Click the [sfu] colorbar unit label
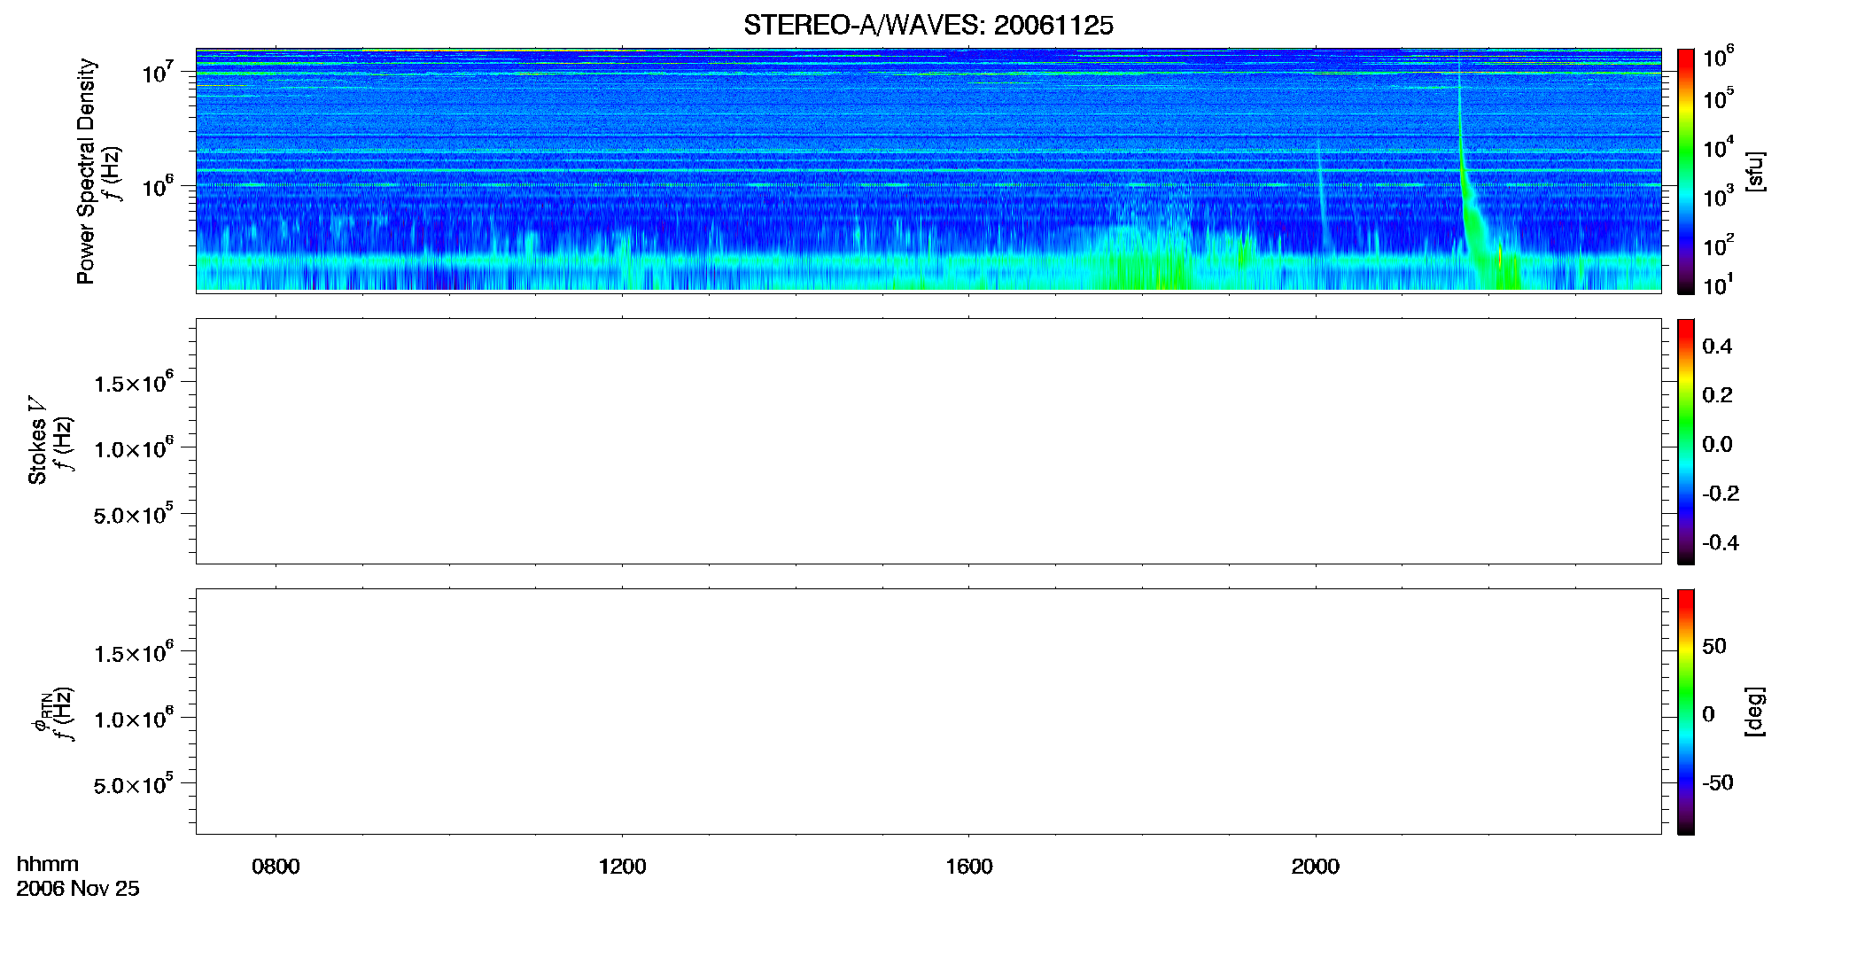Image resolution: width=1857 pixels, height=957 pixels. coord(1754,171)
